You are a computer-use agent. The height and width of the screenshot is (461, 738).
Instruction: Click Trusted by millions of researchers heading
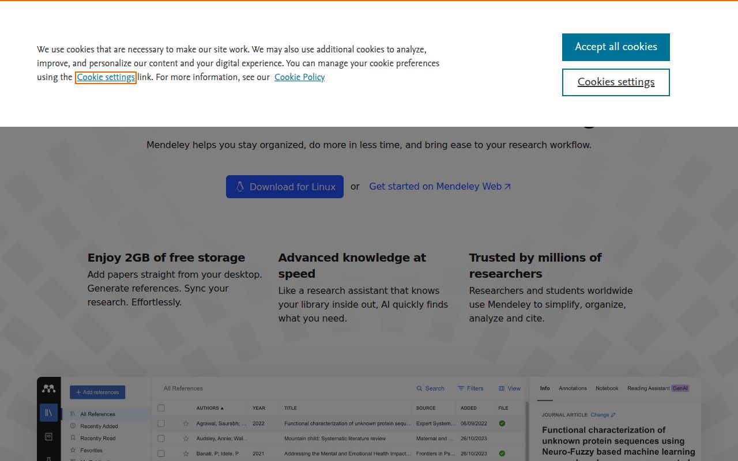pyautogui.click(x=535, y=266)
